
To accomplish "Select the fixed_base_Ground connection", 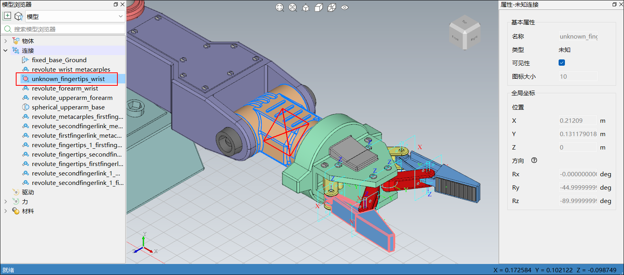I will [x=59, y=60].
